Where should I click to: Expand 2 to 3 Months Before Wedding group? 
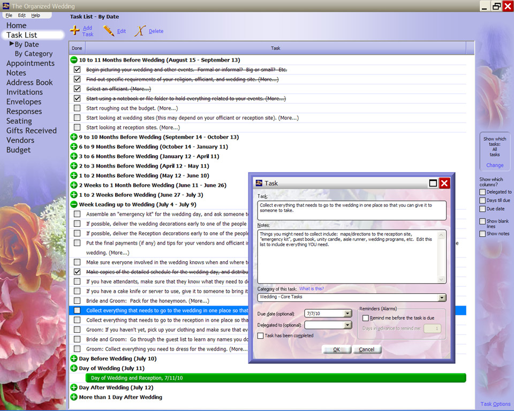click(74, 166)
